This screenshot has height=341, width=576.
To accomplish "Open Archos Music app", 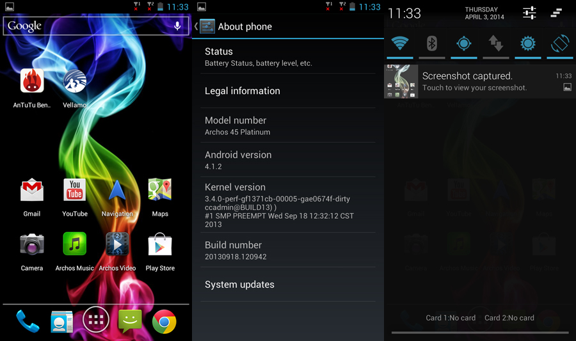I will (x=75, y=244).
